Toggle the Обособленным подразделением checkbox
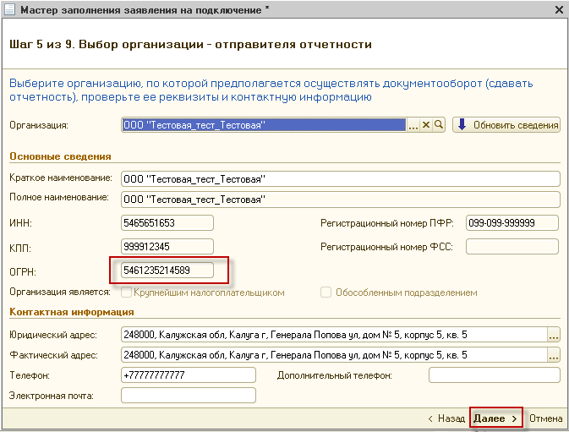This screenshot has width=569, height=432. click(x=326, y=293)
